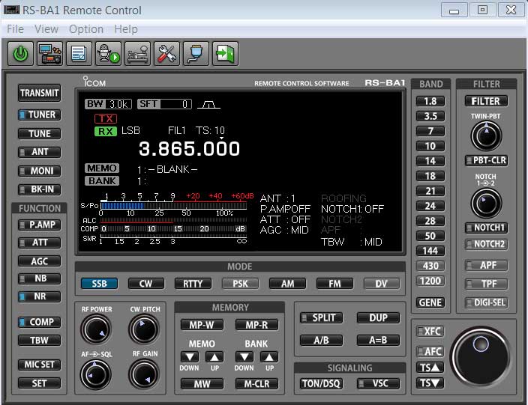
Task: Click the TUNE button
Action: (x=40, y=134)
